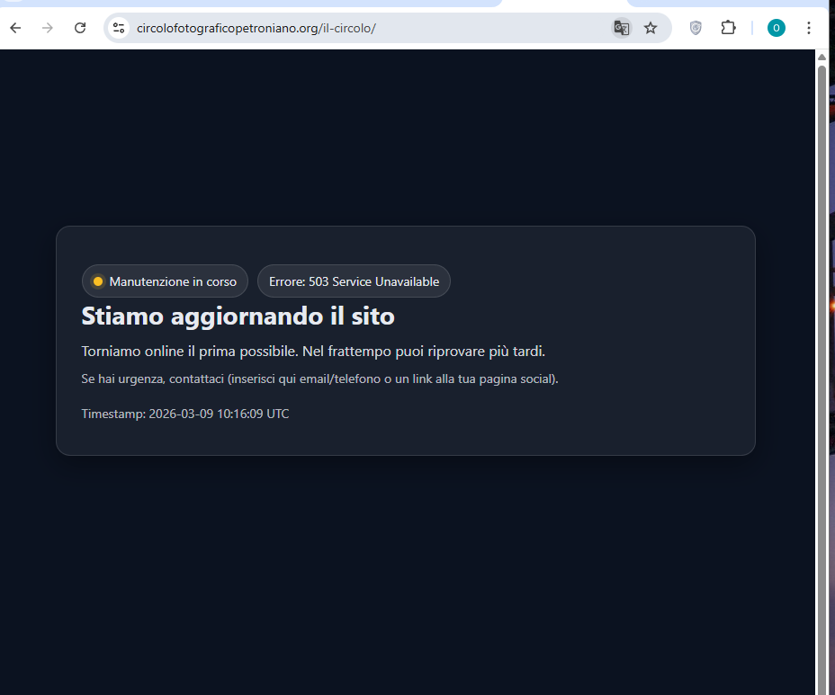The image size is (835, 695).
Task: Open the shield extension icon
Action: tap(696, 28)
